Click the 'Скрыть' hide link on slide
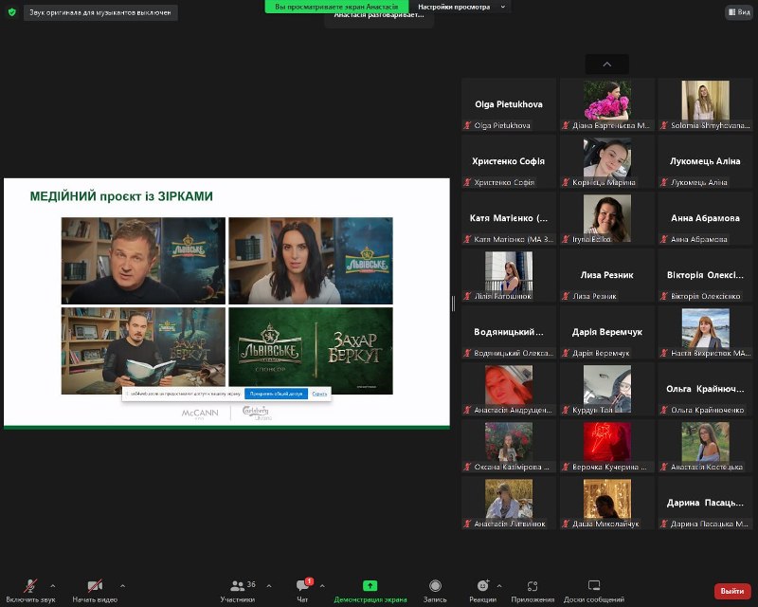 (319, 393)
